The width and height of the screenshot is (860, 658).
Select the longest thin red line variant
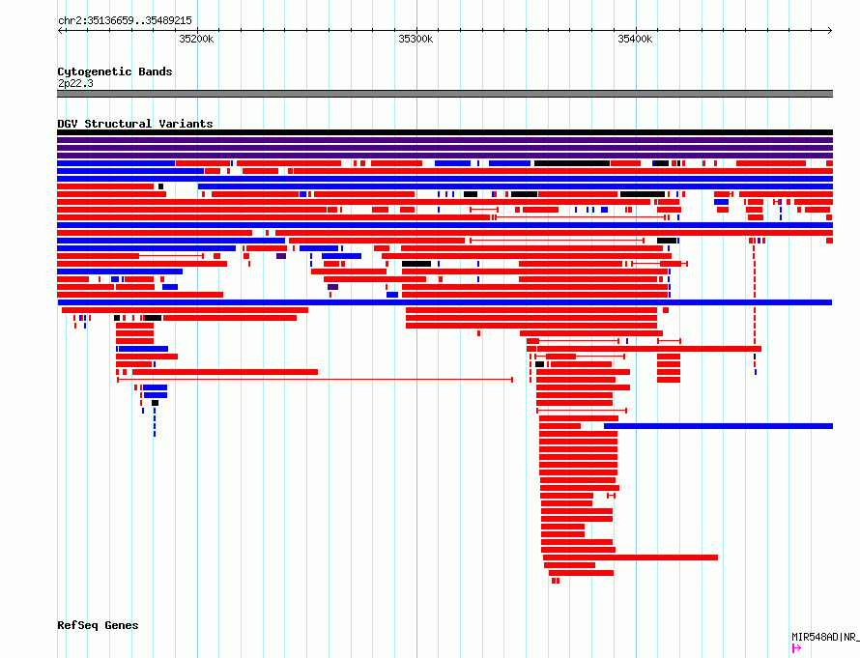pos(315,380)
